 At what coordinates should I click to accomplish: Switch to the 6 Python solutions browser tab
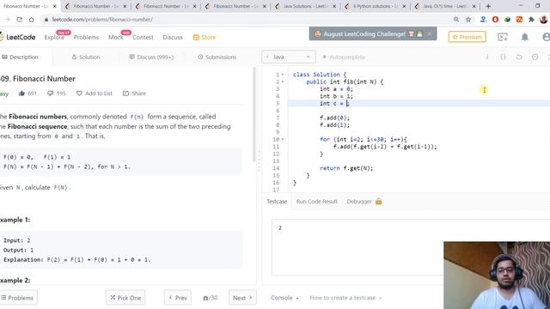pyautogui.click(x=376, y=6)
